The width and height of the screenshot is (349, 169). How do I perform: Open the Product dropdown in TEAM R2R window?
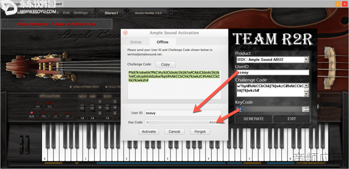[306, 60]
